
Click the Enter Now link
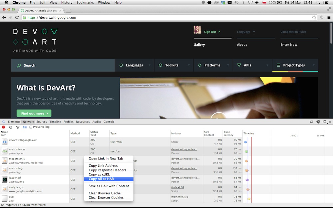coord(289,45)
